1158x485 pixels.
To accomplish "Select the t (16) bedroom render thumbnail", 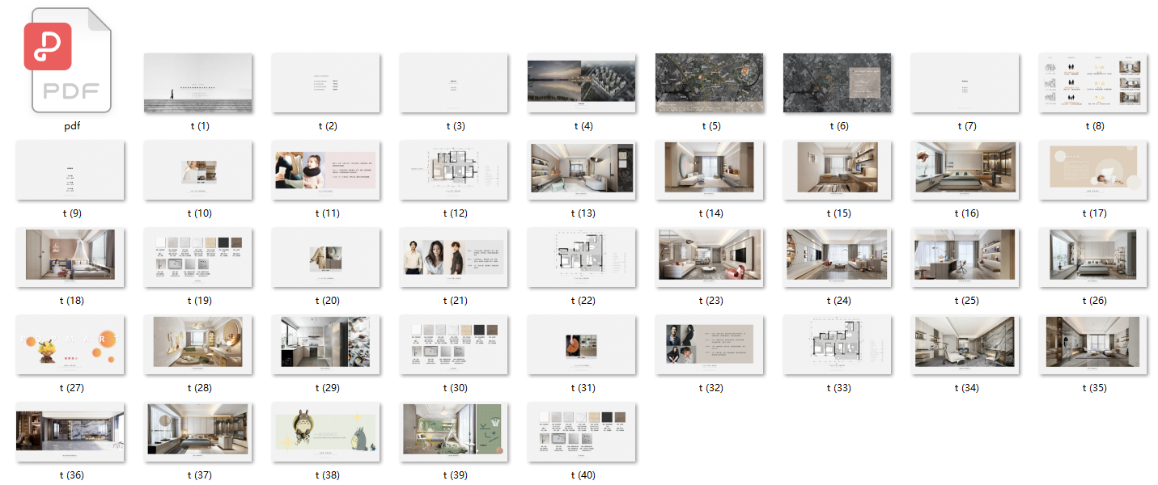I will 965,171.
